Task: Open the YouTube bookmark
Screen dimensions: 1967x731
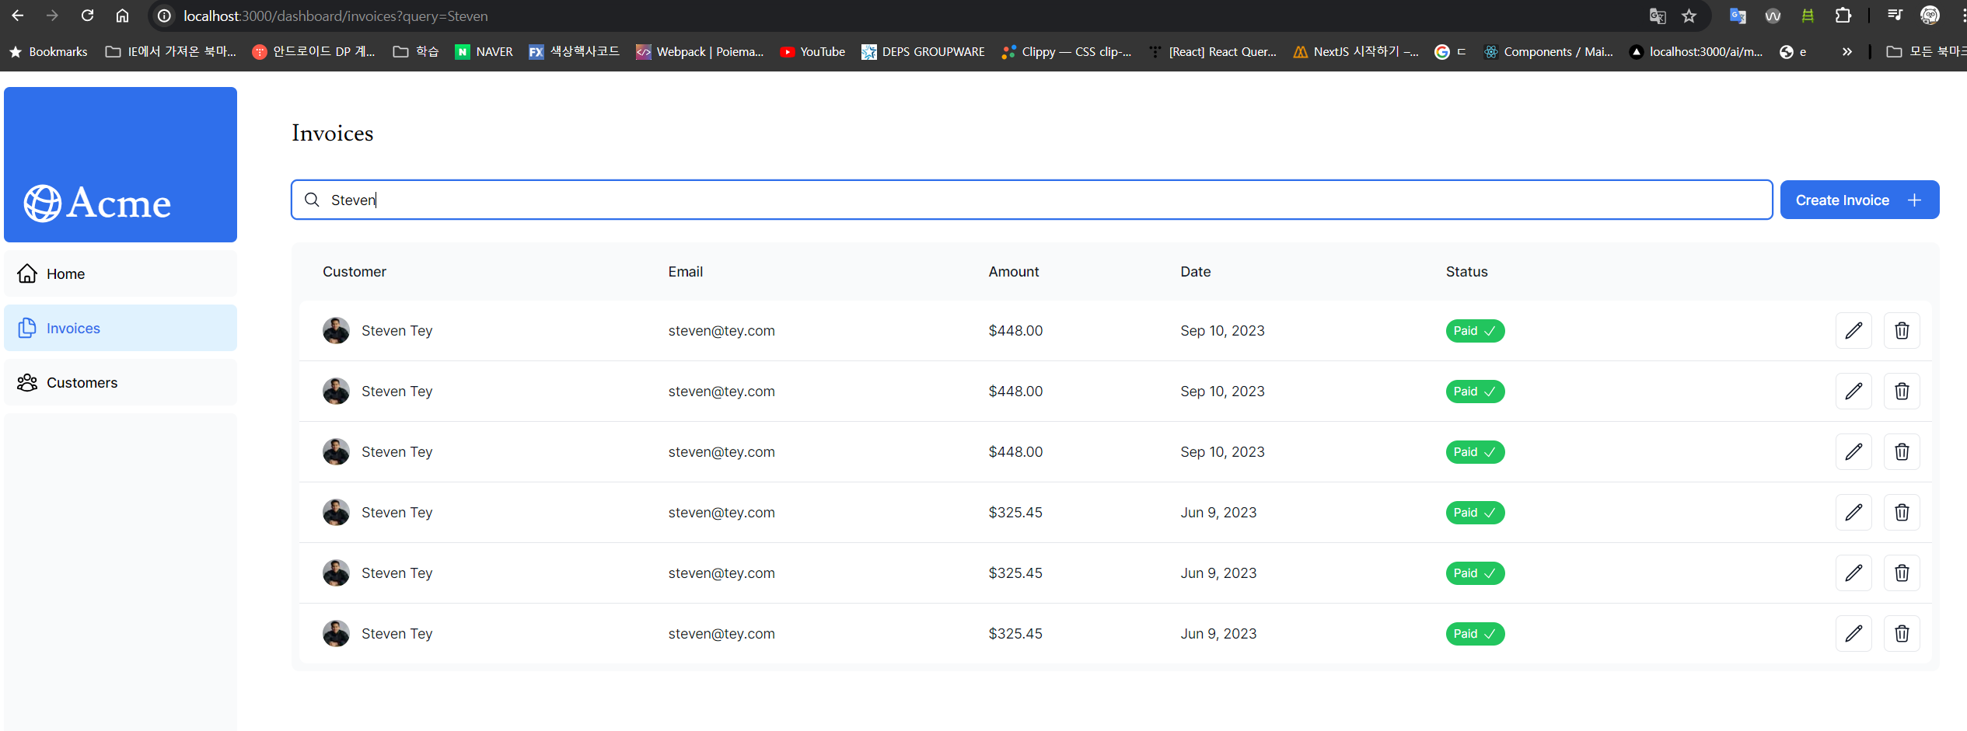Action: click(812, 51)
